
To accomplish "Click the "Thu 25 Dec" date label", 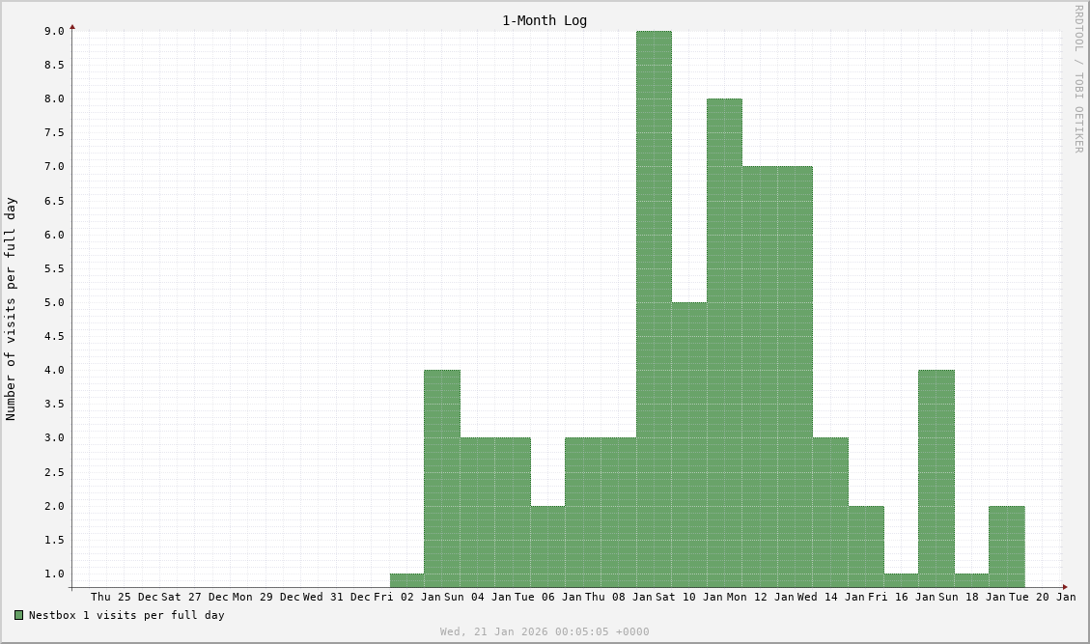I will [x=125, y=597].
